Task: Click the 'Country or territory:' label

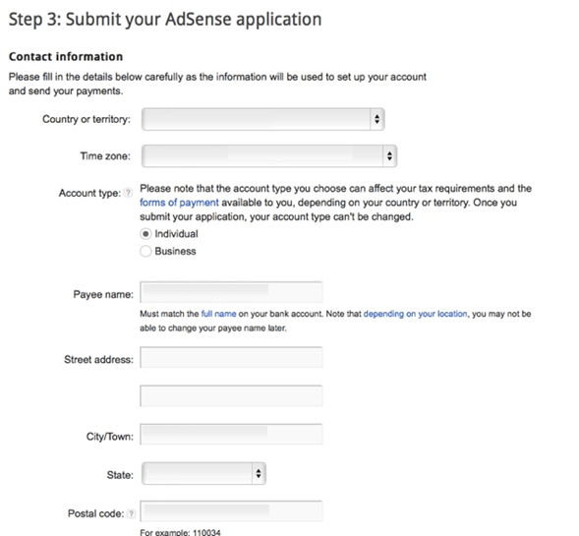Action: point(87,119)
